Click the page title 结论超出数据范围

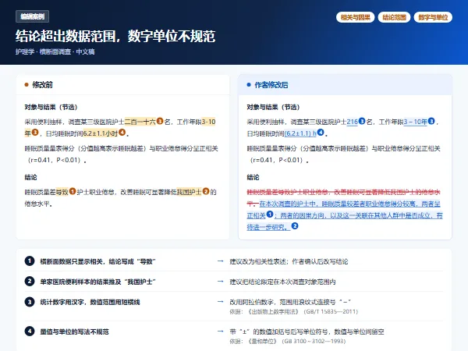(x=115, y=36)
